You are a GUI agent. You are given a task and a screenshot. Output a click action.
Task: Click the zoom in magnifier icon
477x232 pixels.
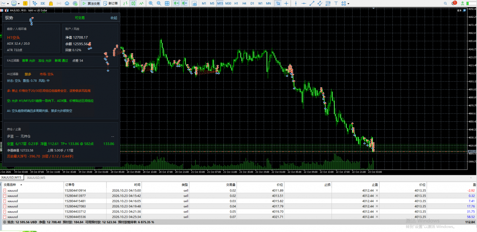point(151,3)
